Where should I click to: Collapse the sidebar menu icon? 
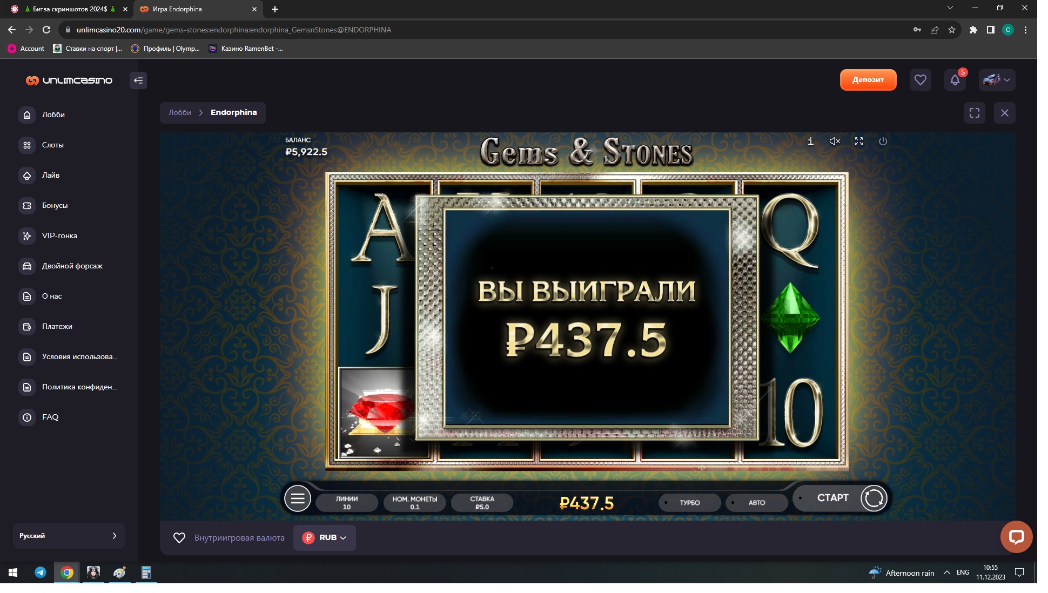click(x=138, y=80)
